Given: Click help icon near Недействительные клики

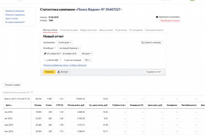Looking at the screenshot, I should [x=32, y=92].
